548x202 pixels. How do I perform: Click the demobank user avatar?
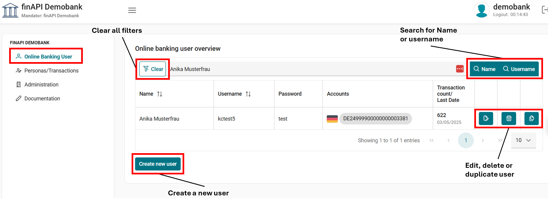click(x=482, y=10)
